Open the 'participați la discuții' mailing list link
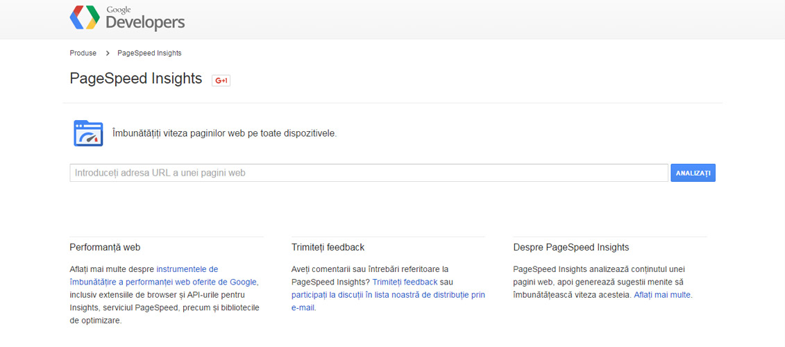 (388, 301)
